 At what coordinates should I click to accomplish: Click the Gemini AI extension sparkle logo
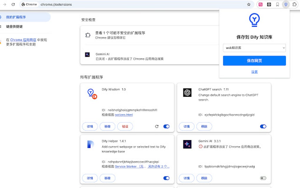187,144
